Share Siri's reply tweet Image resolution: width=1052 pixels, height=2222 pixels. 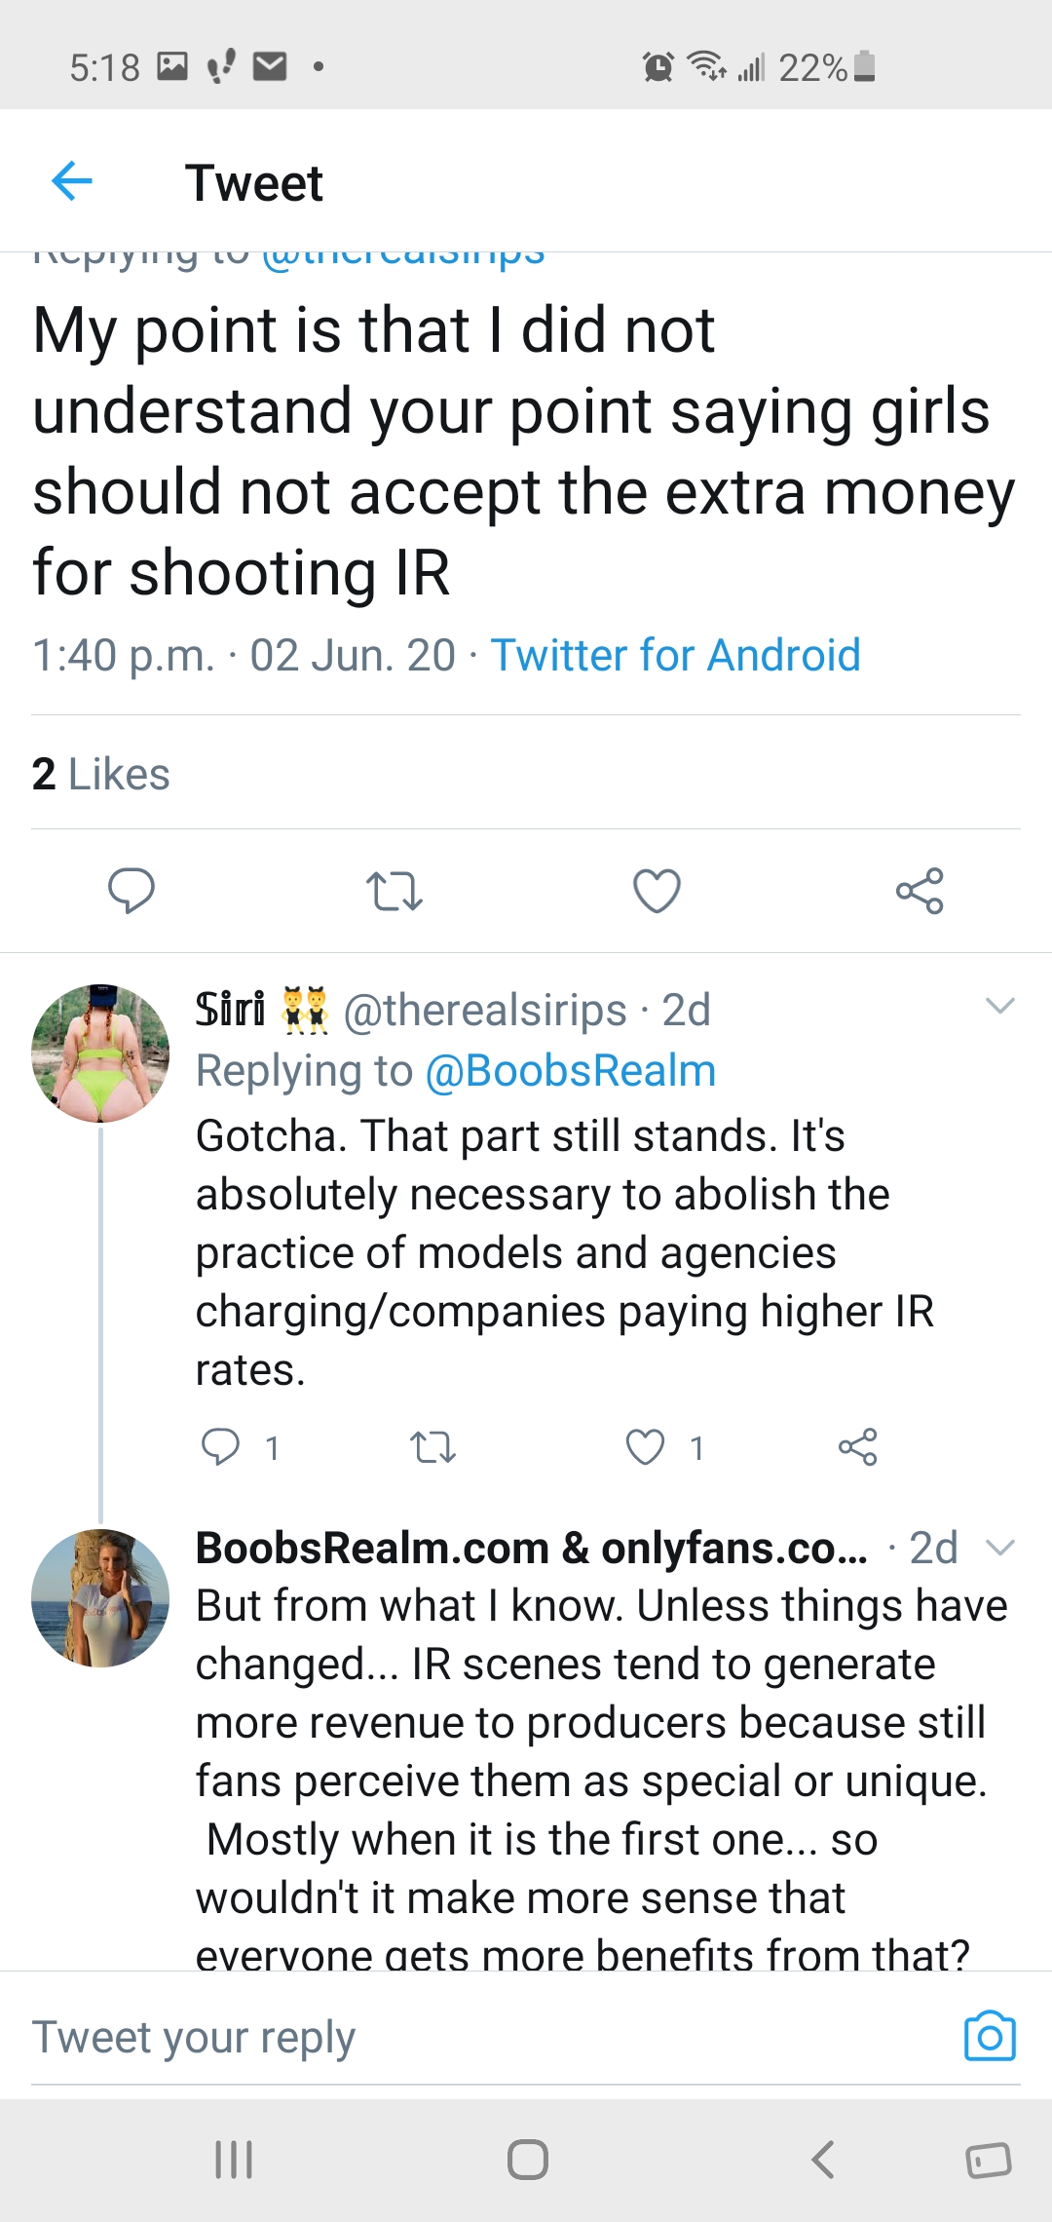pos(858,1447)
